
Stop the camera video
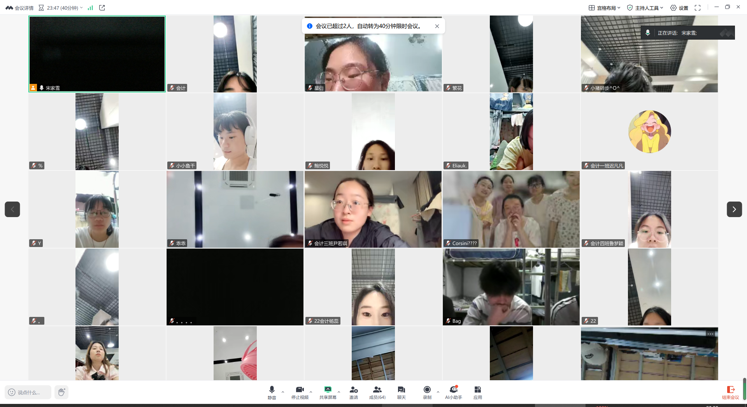(300, 392)
